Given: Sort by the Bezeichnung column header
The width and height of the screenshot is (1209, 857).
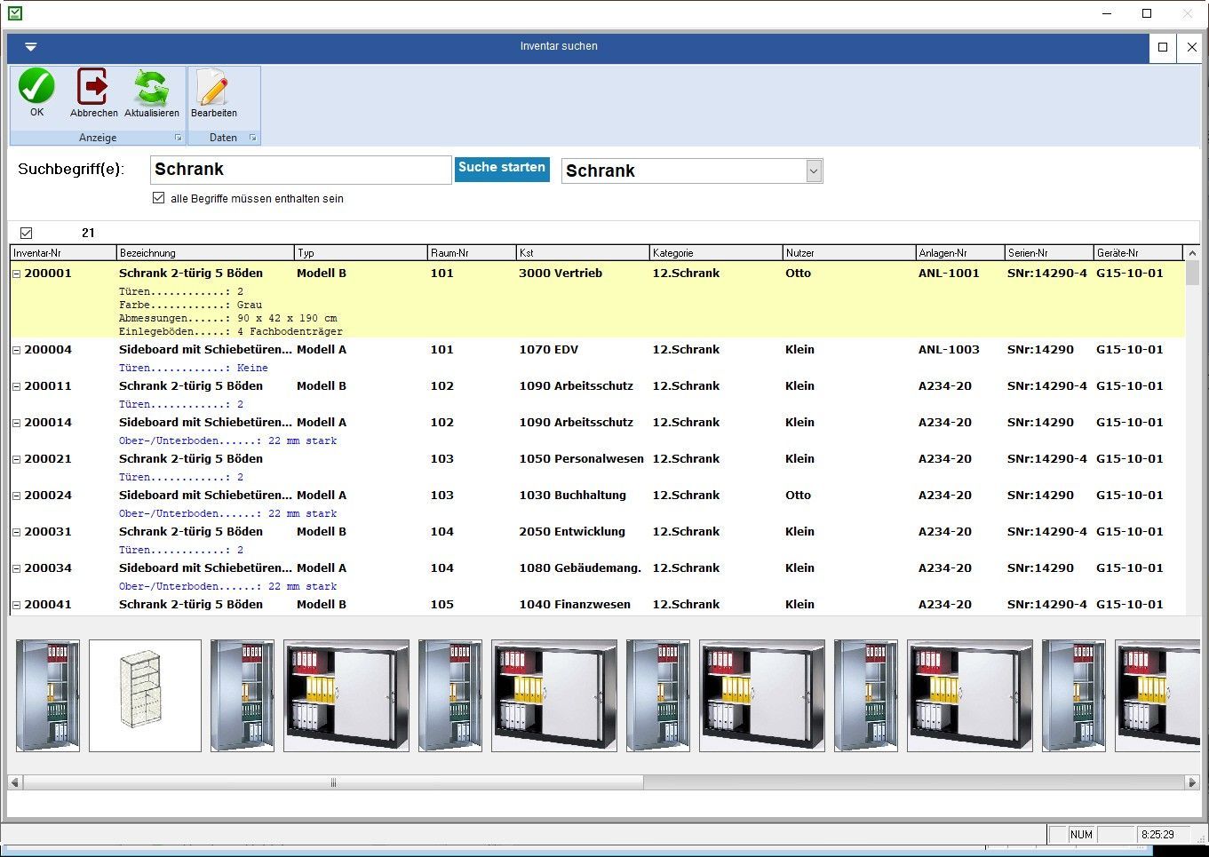Looking at the screenshot, I should click(204, 253).
